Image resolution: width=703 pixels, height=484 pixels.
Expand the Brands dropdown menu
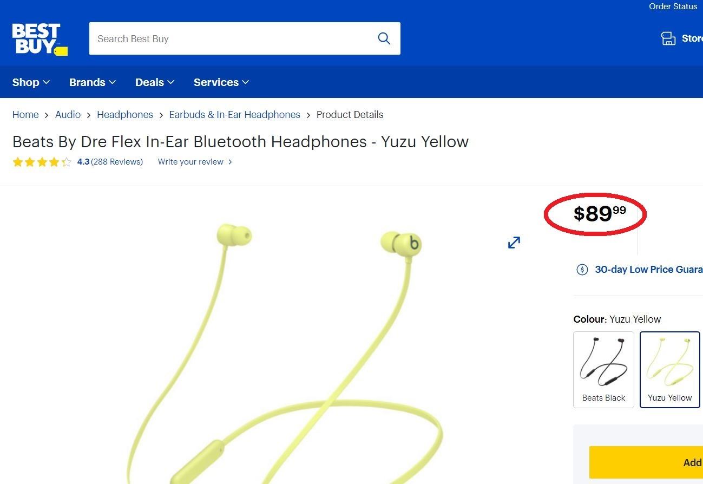point(92,82)
